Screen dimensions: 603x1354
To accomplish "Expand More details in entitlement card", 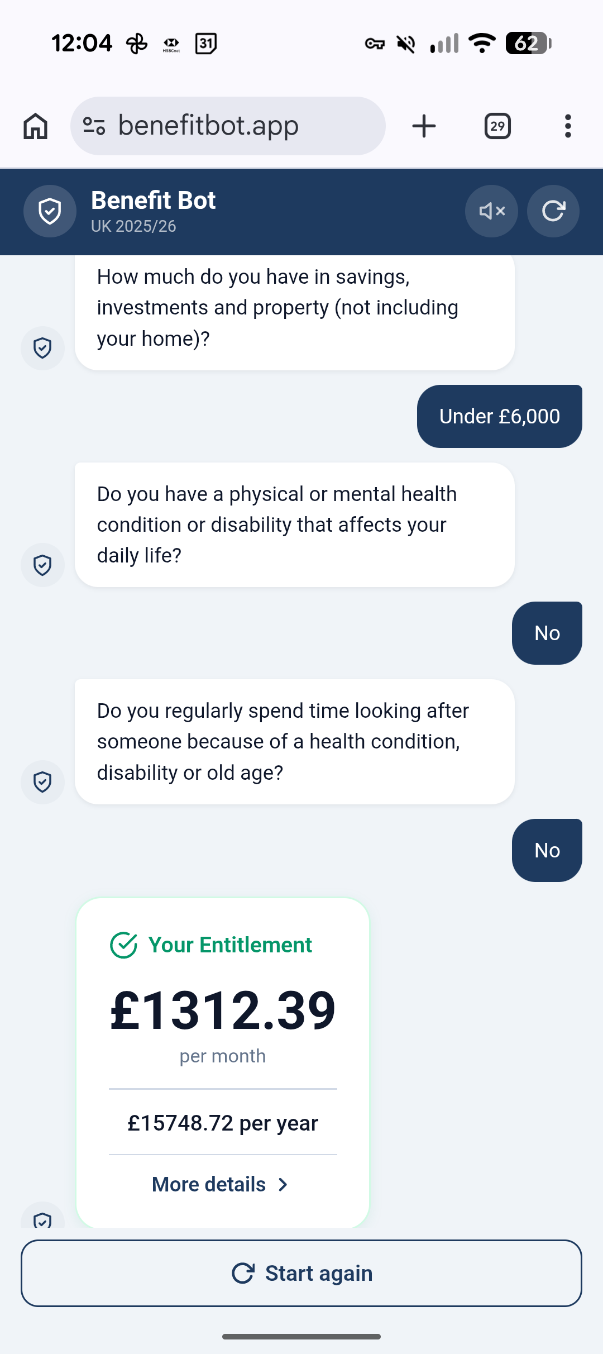I will [x=209, y=1184].
